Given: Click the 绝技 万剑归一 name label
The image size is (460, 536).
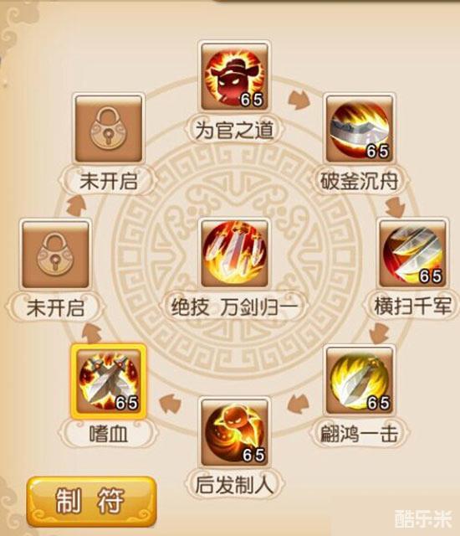Looking at the screenshot, I should pos(234,307).
